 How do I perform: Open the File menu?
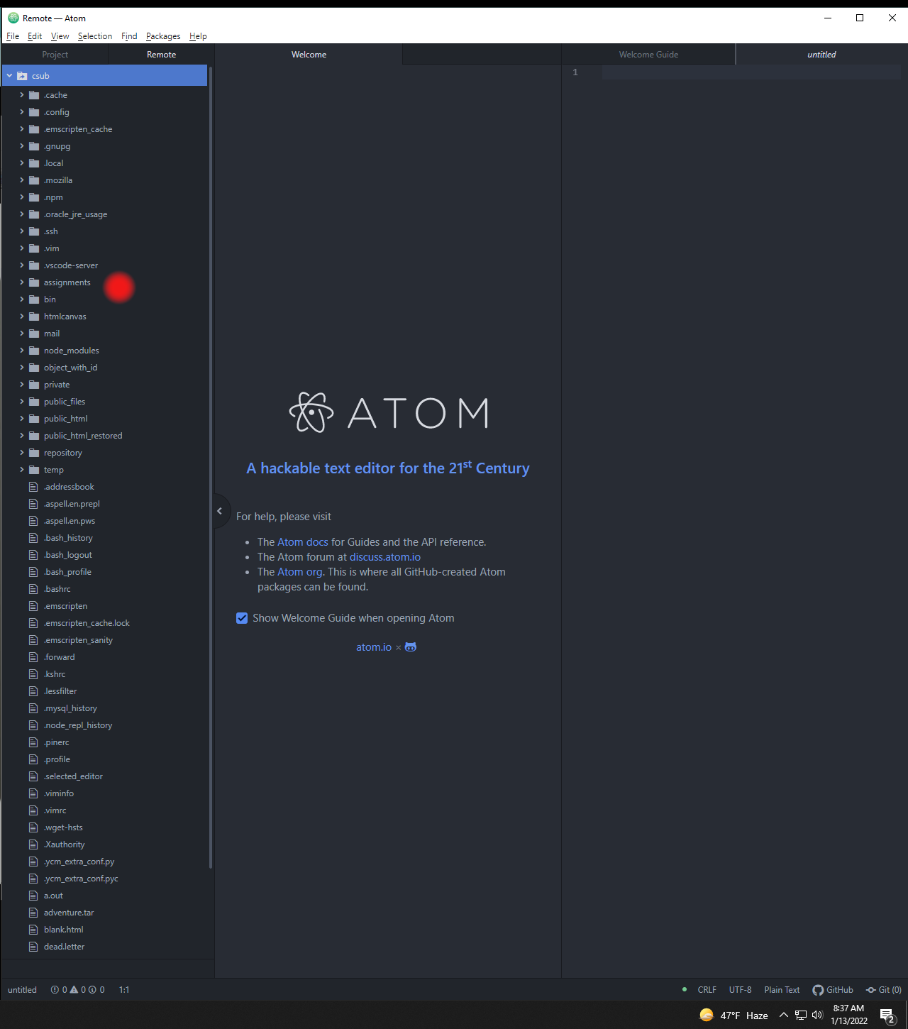pyautogui.click(x=13, y=36)
